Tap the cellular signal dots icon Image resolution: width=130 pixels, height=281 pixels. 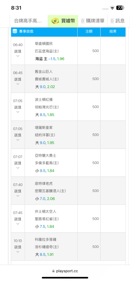coord(106,8)
